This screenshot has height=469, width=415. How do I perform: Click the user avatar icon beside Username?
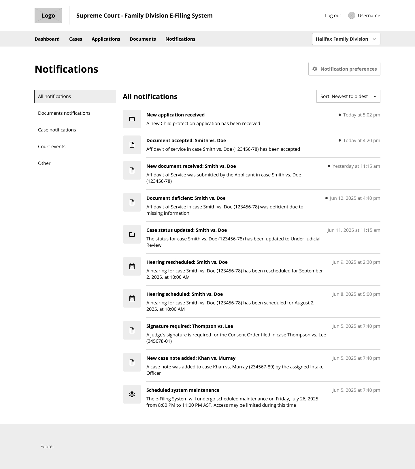351,16
